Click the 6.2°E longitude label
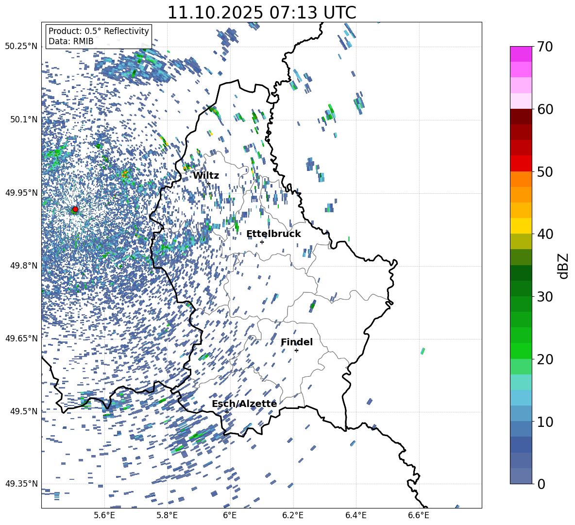575x525 pixels. [293, 515]
